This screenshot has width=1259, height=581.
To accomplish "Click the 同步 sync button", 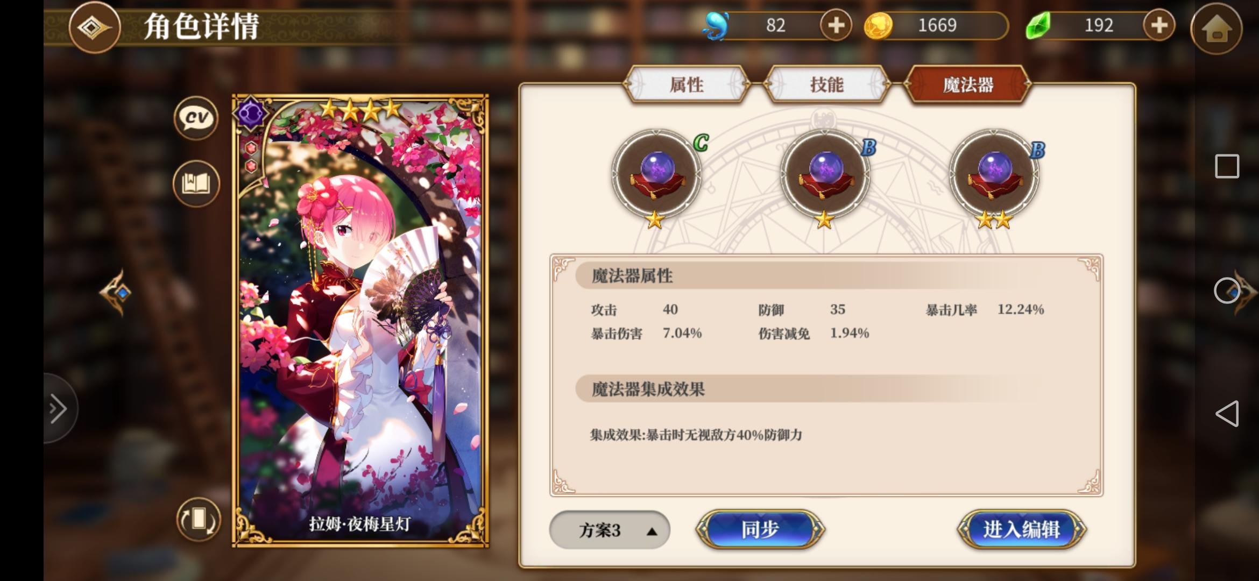I will click(760, 530).
